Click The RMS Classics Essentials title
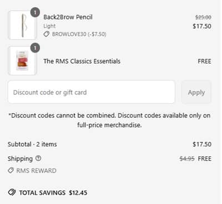The width and height of the screenshot is (222, 204). [x=82, y=61]
